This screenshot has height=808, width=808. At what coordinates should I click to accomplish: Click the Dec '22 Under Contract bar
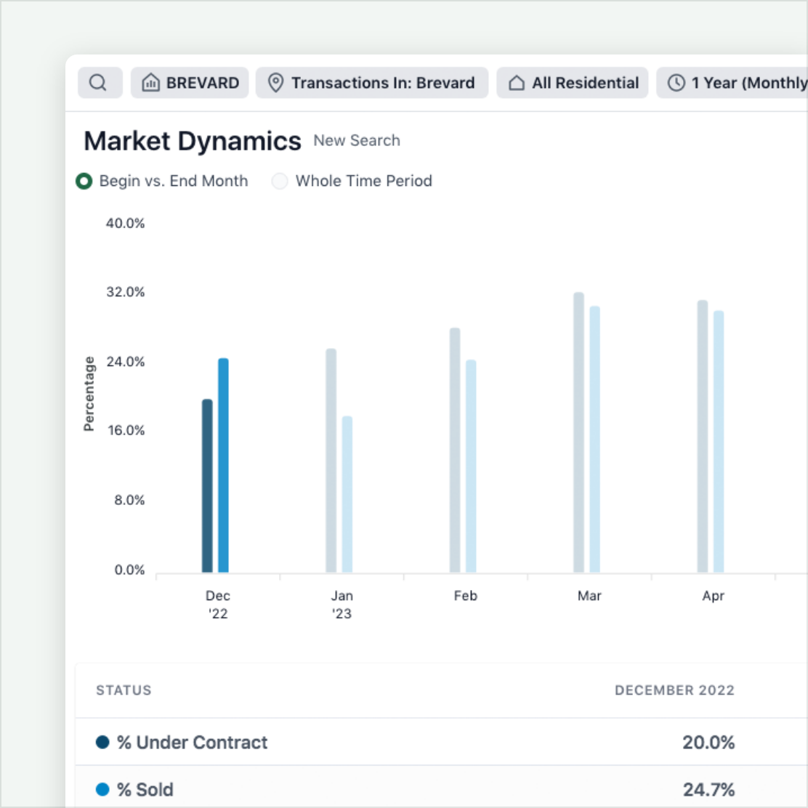point(207,485)
